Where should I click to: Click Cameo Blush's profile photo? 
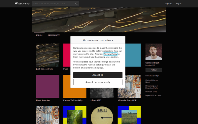point(154,52)
